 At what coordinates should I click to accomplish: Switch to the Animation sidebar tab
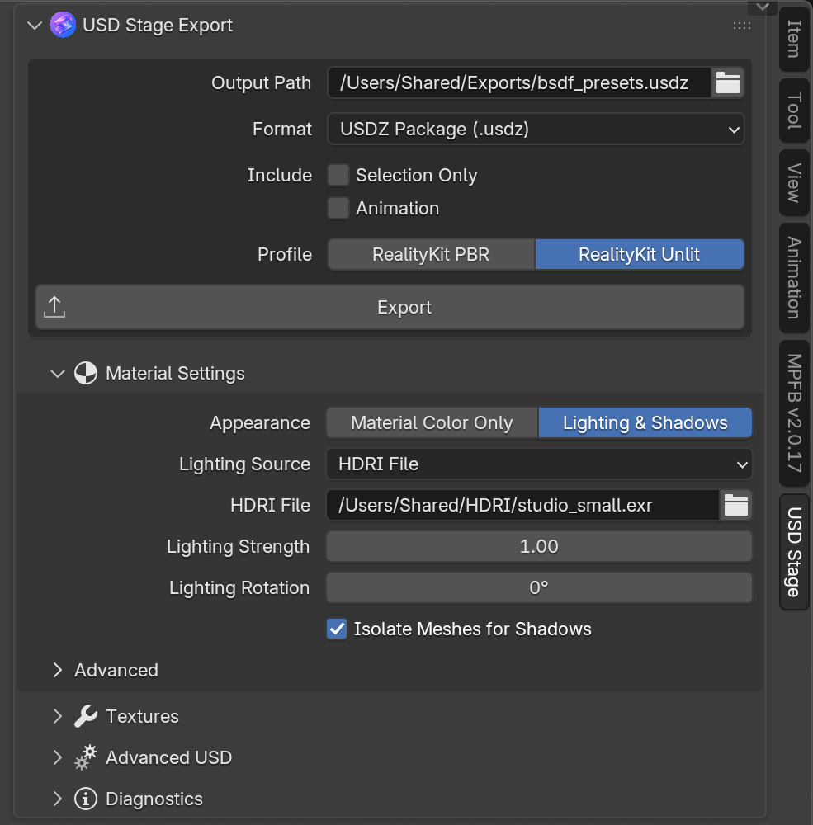[794, 278]
